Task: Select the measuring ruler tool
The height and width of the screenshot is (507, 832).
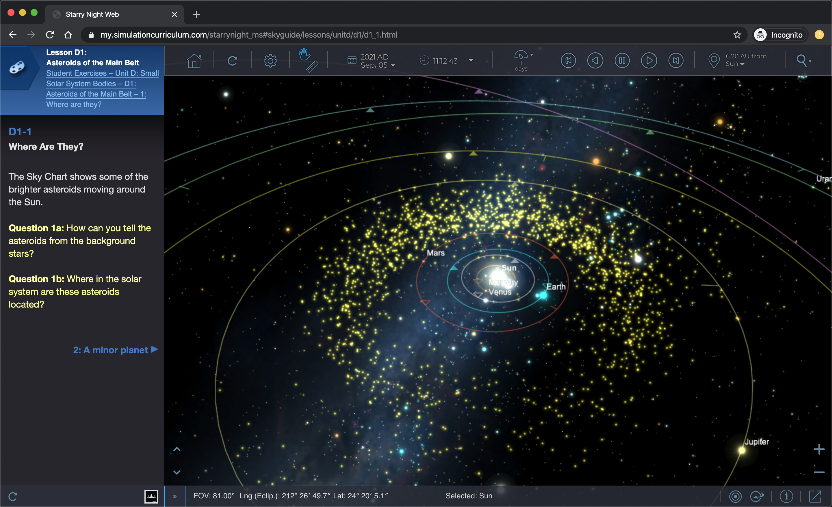Action: pos(312,66)
